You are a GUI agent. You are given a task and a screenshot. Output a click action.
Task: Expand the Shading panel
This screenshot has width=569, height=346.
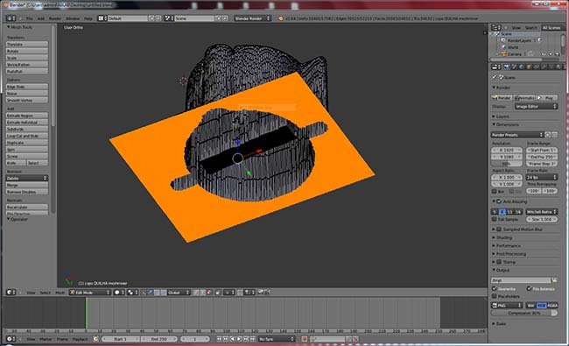[503, 237]
